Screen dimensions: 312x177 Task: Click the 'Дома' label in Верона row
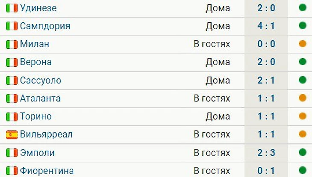click(x=218, y=62)
